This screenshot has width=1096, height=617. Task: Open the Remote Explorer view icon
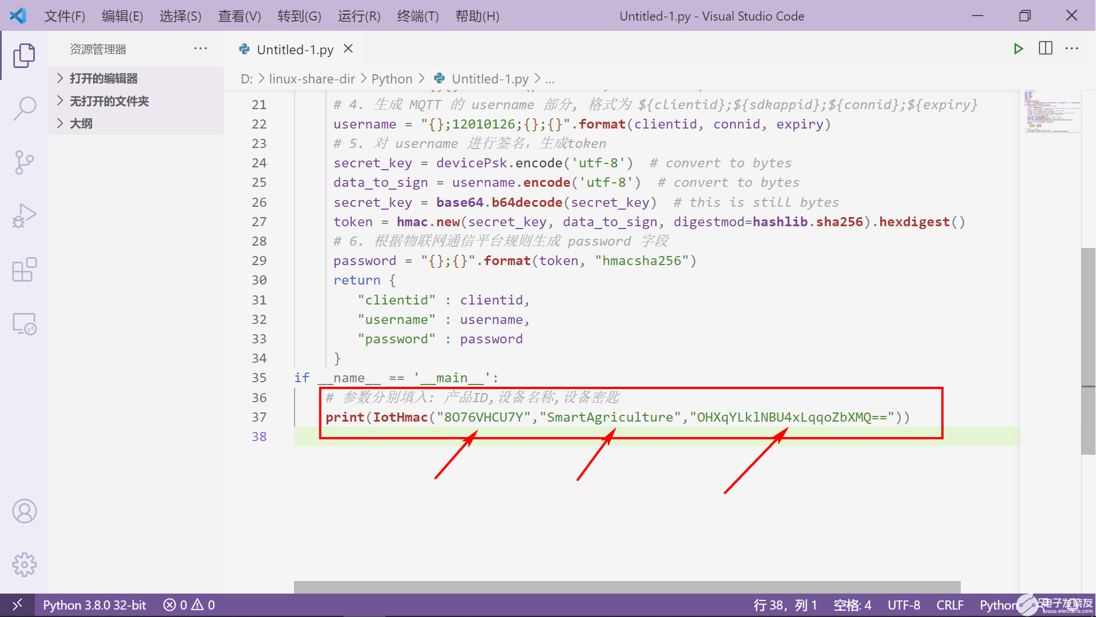[24, 324]
